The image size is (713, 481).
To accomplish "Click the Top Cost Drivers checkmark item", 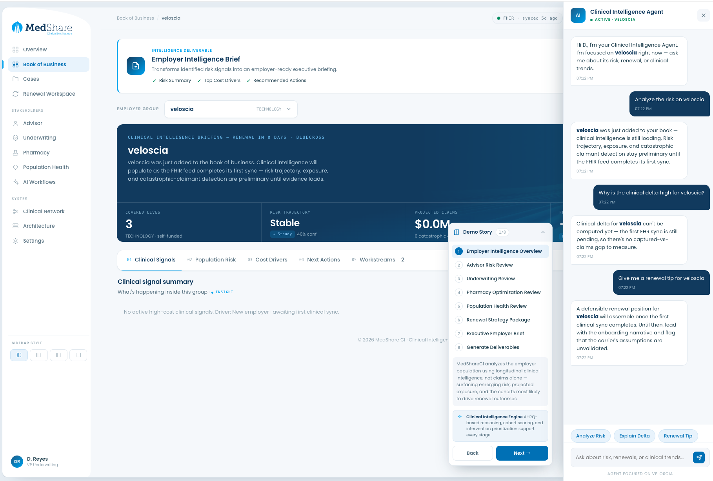I will click(x=219, y=80).
